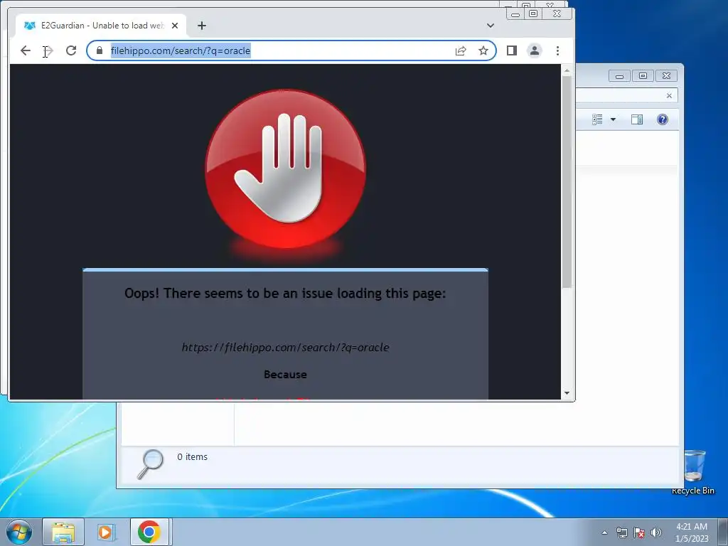Close the E2Guardian tab
Screen dimensions: 728x546
pyautogui.click(x=175, y=26)
